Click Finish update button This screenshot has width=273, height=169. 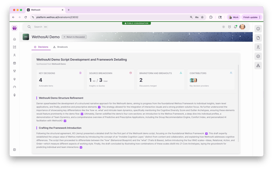pos(252,17)
